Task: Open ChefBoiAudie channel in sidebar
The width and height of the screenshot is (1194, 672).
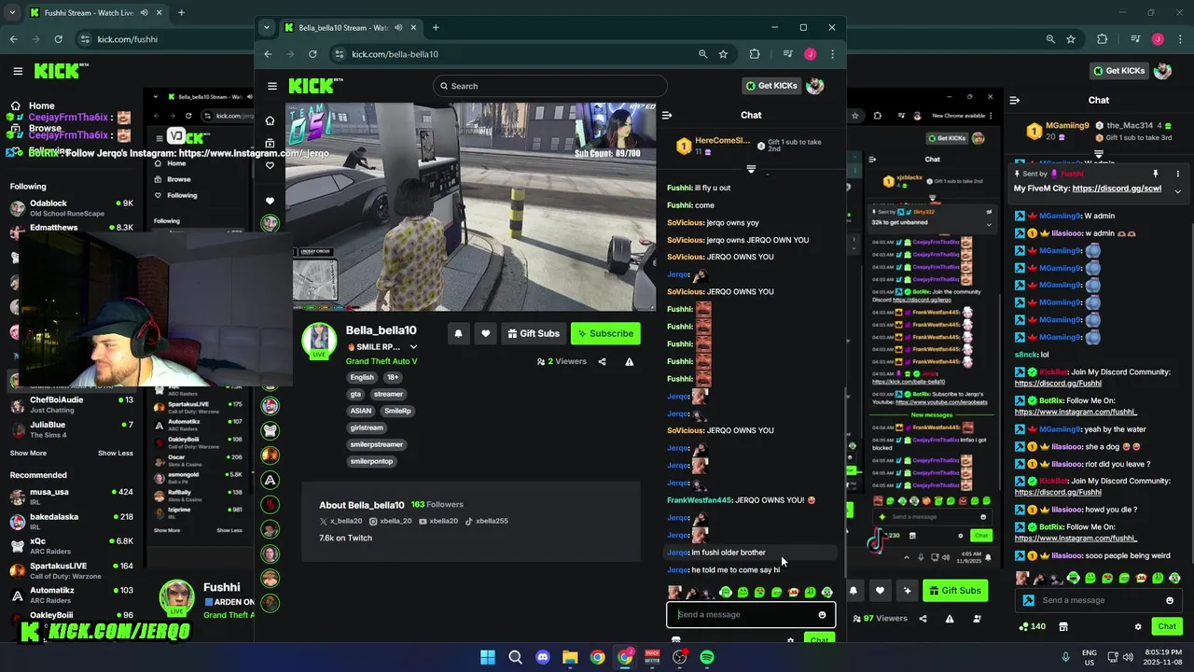Action: [x=71, y=405]
